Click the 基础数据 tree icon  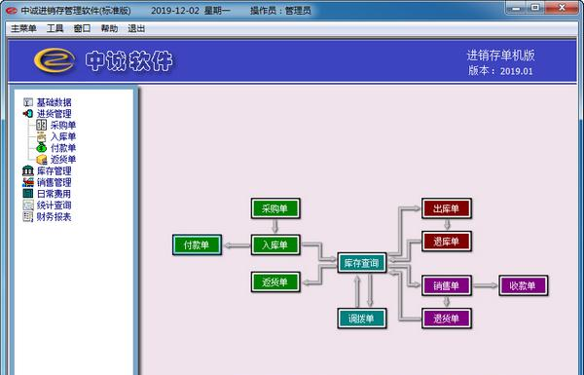[28, 102]
